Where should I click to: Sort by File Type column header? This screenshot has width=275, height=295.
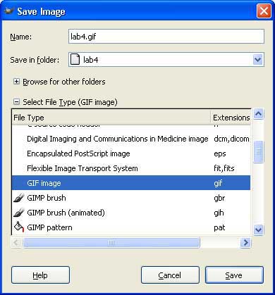[111, 118]
